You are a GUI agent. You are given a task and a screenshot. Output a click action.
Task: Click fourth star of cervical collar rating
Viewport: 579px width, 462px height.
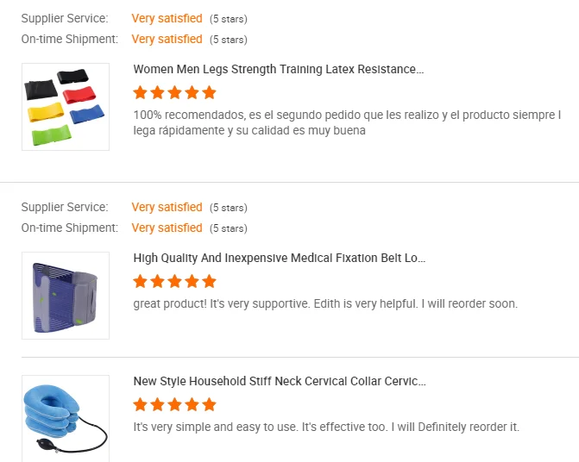click(x=192, y=404)
